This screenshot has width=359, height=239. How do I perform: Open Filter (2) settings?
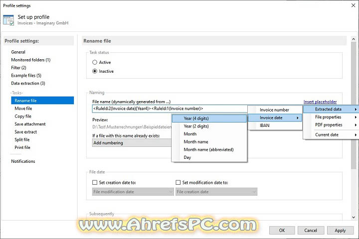point(18,68)
